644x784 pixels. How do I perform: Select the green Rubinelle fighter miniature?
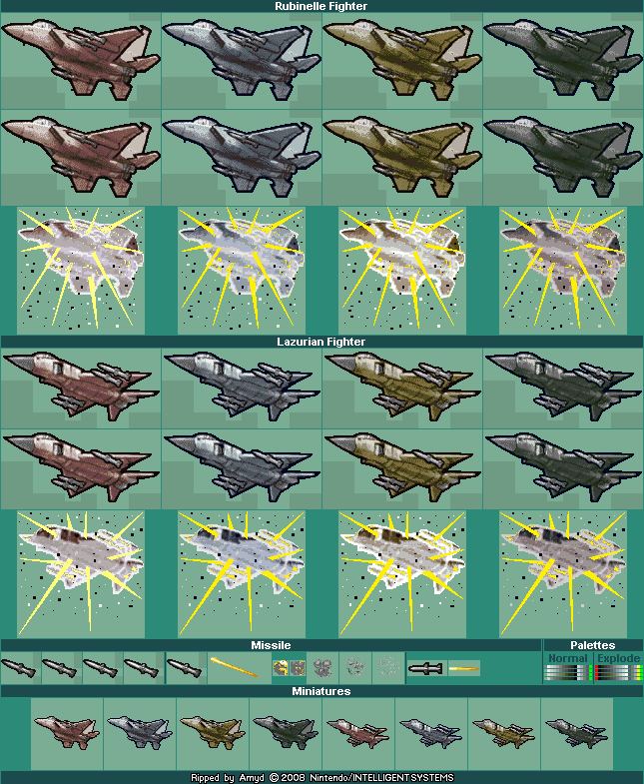pos(286,732)
